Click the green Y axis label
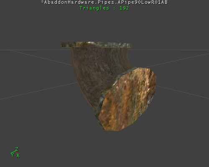This screenshot has width=209, height=167. pyautogui.click(x=13, y=154)
